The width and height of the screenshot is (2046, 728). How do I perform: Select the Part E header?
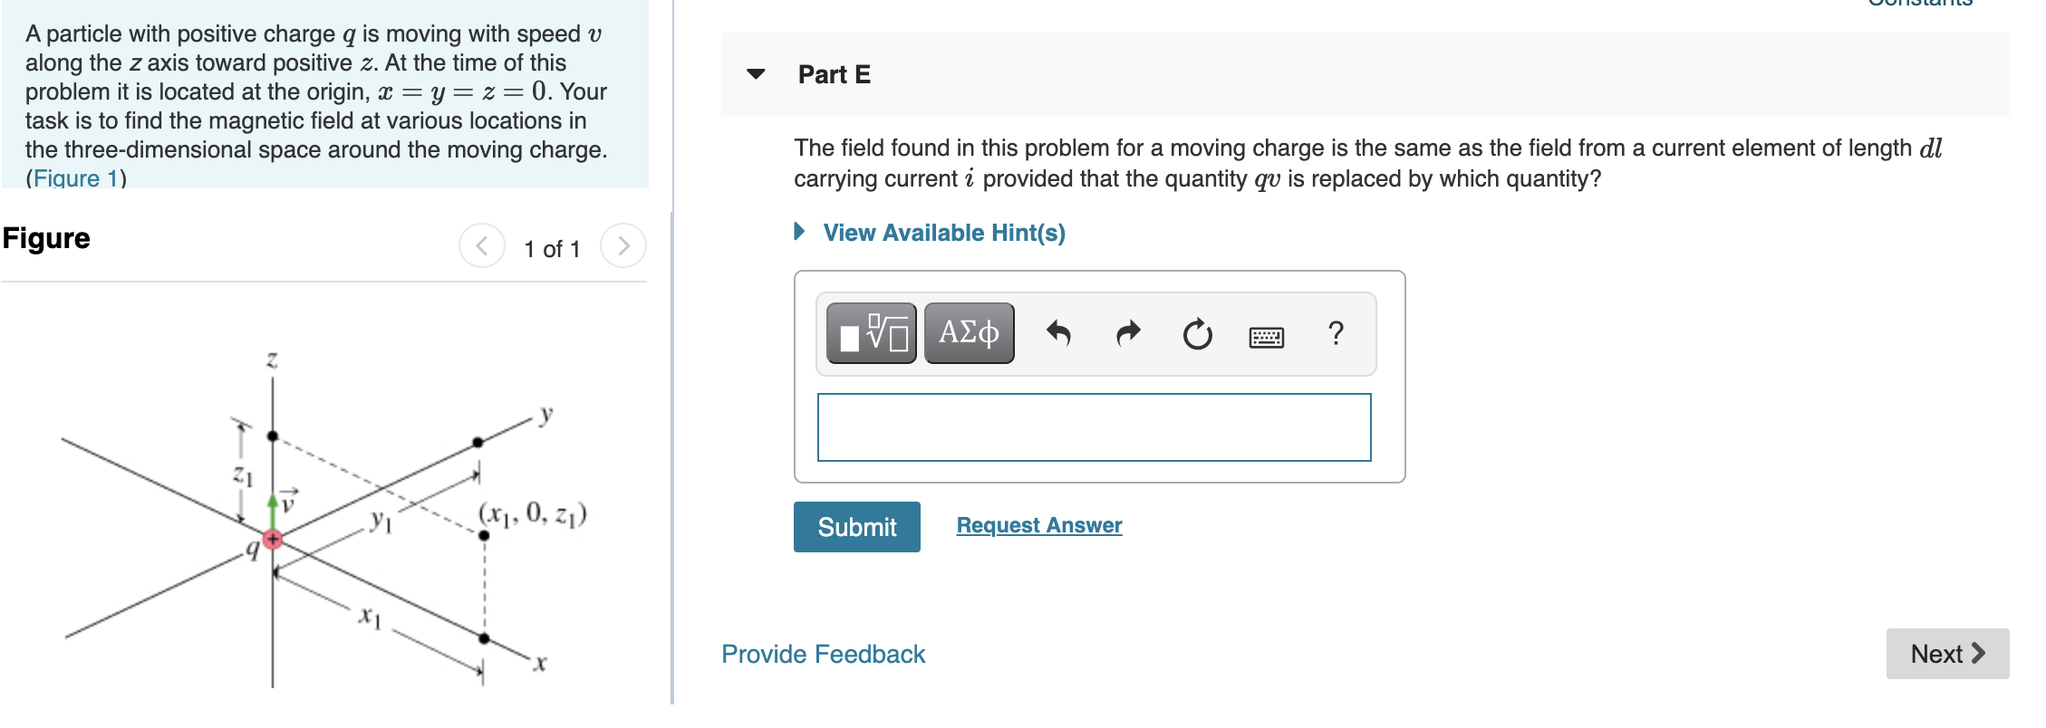833,74
